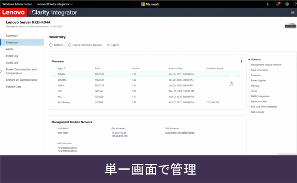This screenshot has height=183, width=297.
Task: Click the Build column header
Action: 97,69
